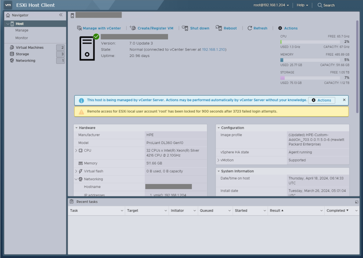Image resolution: width=363 pixels, height=258 pixels.
Task: Open vCenter Server link 192.168.1.210
Action: point(213,50)
